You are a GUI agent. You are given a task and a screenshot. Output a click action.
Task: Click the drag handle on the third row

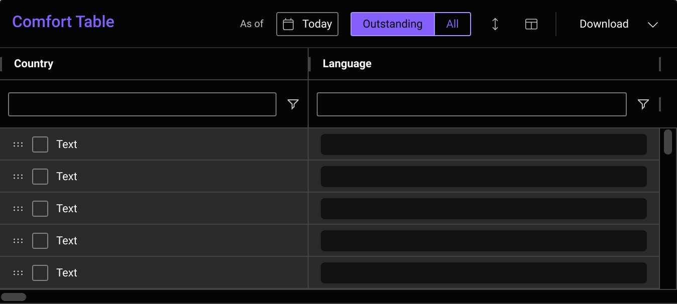pos(18,209)
